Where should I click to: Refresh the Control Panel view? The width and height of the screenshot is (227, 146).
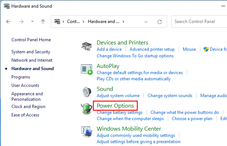click(x=160, y=22)
